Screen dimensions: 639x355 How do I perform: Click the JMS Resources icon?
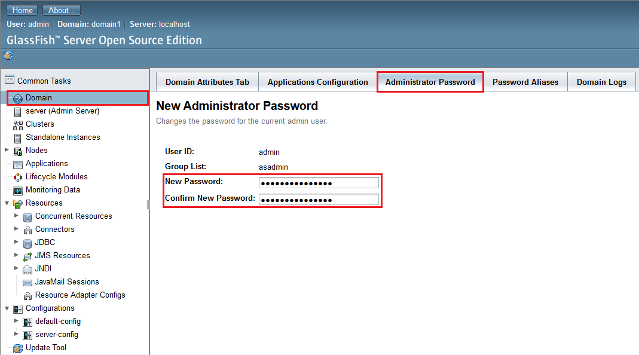click(27, 257)
